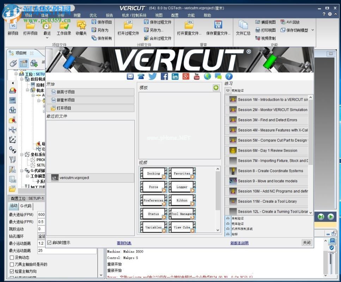Enable the 没有动态 checkbox
The width and height of the screenshot is (341, 282).
tap(12, 257)
